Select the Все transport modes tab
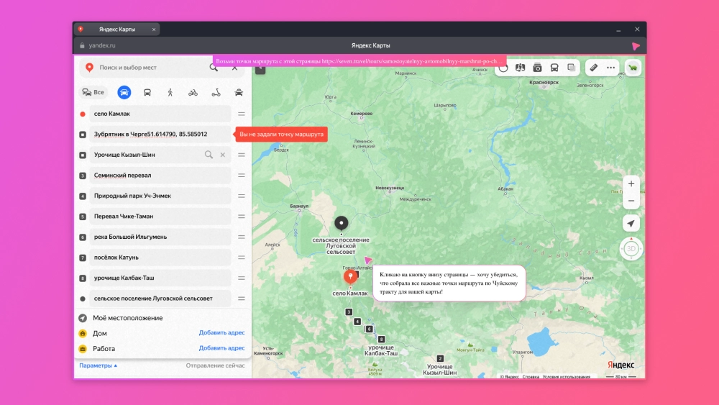 93,92
